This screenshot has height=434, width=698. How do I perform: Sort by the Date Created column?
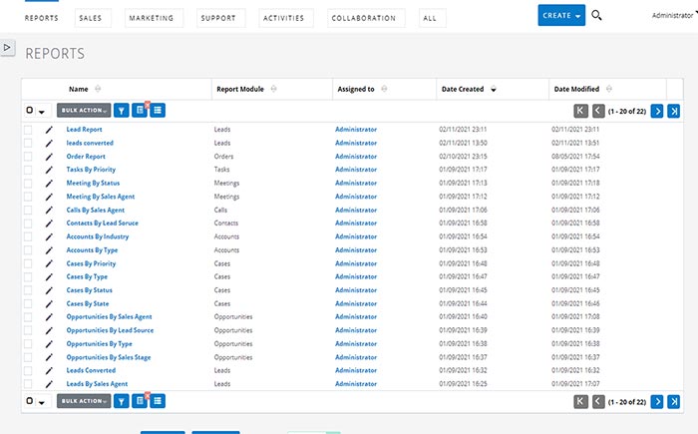pyautogui.click(x=463, y=89)
